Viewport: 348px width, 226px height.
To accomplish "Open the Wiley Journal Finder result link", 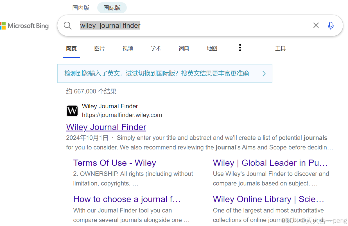I will (x=106, y=127).
